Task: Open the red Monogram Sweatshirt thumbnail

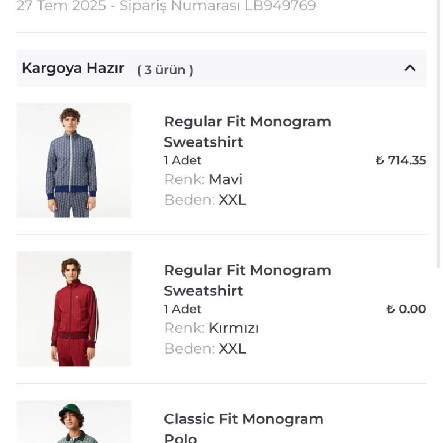Action: [x=74, y=309]
